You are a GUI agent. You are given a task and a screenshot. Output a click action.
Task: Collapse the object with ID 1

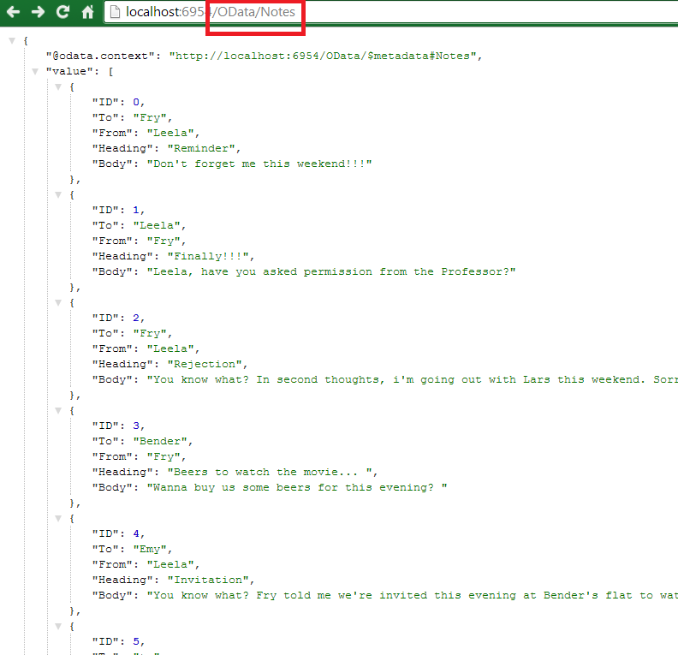[x=58, y=195]
